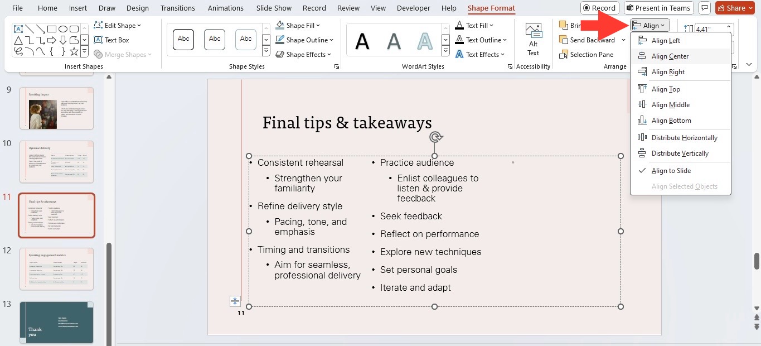Image resolution: width=761 pixels, height=346 pixels.
Task: Choose Align Middle from the Align menu
Action: [680, 105]
